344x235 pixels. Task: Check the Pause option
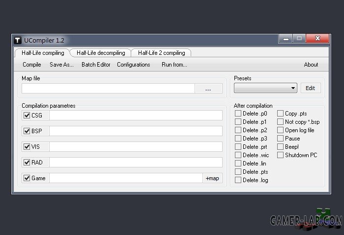pos(281,139)
